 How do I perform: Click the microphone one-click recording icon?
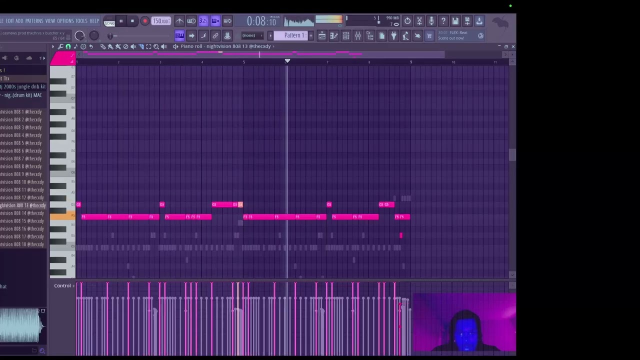click(431, 21)
